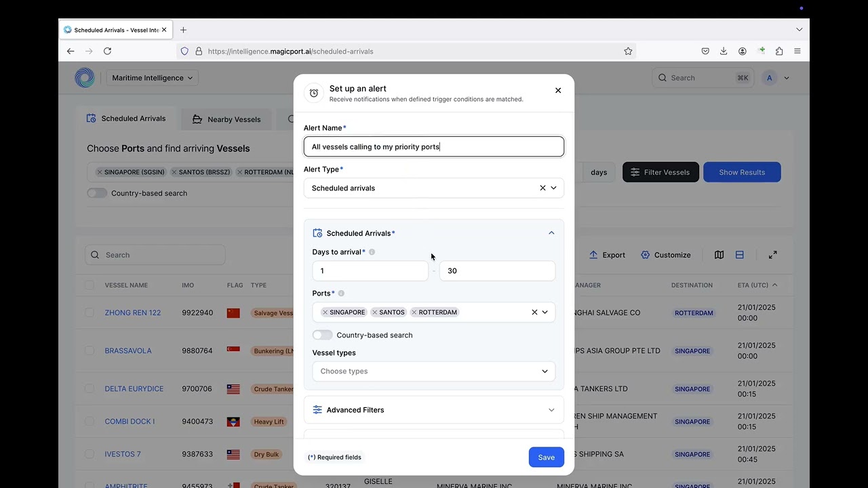
Task: Open Customize table options
Action: pos(666,255)
